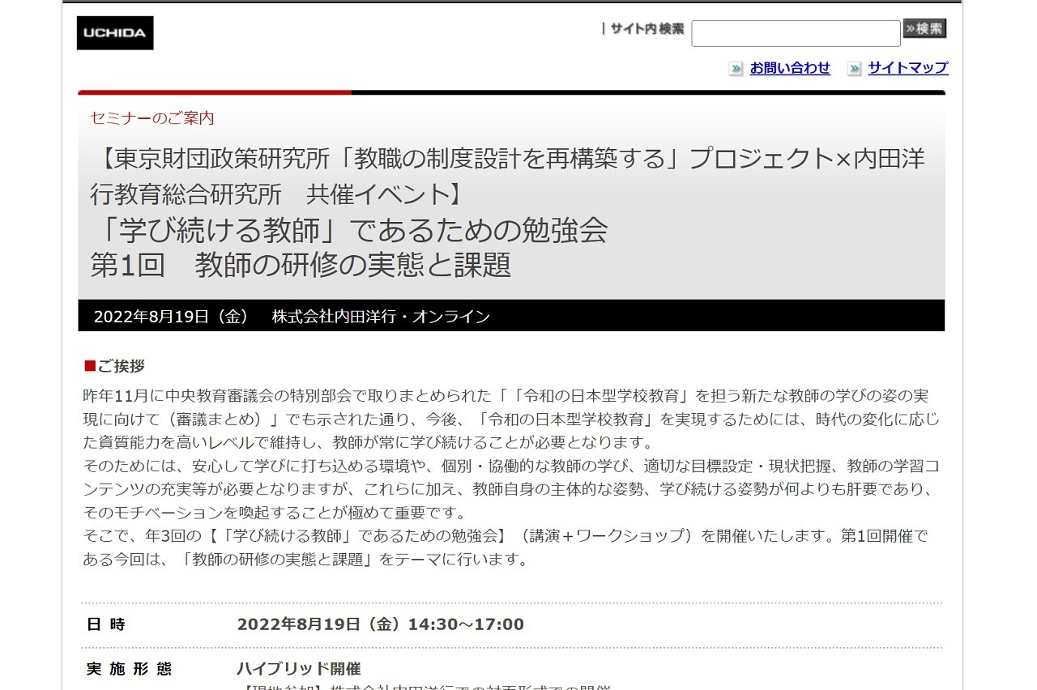Open the サイトマップ link
The image size is (1037, 690).
coord(908,68)
